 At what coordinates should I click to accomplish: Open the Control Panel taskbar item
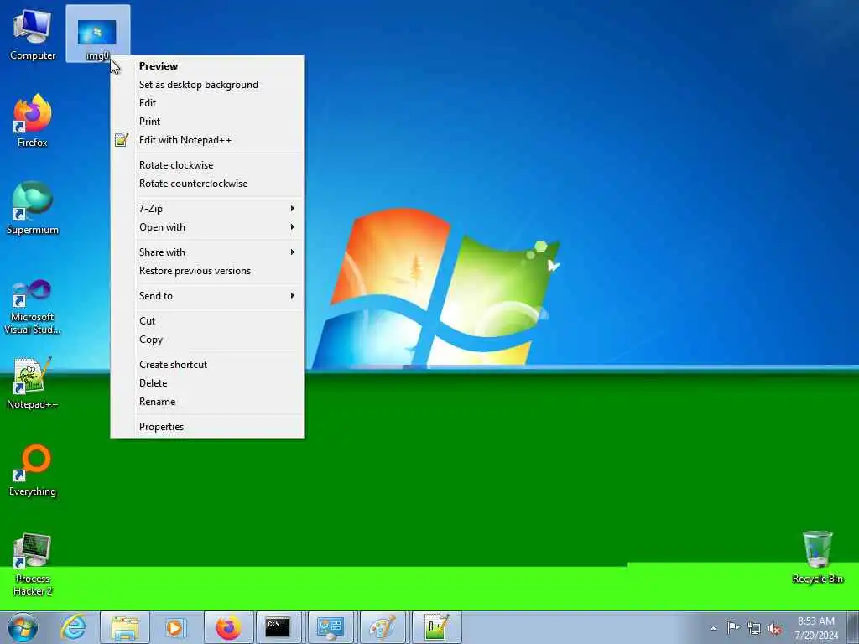coord(331,627)
